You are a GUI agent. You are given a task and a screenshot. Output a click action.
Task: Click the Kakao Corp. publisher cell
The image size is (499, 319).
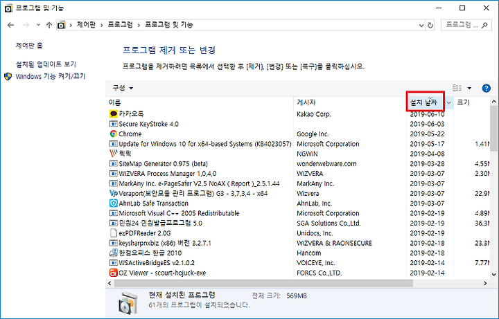point(314,114)
